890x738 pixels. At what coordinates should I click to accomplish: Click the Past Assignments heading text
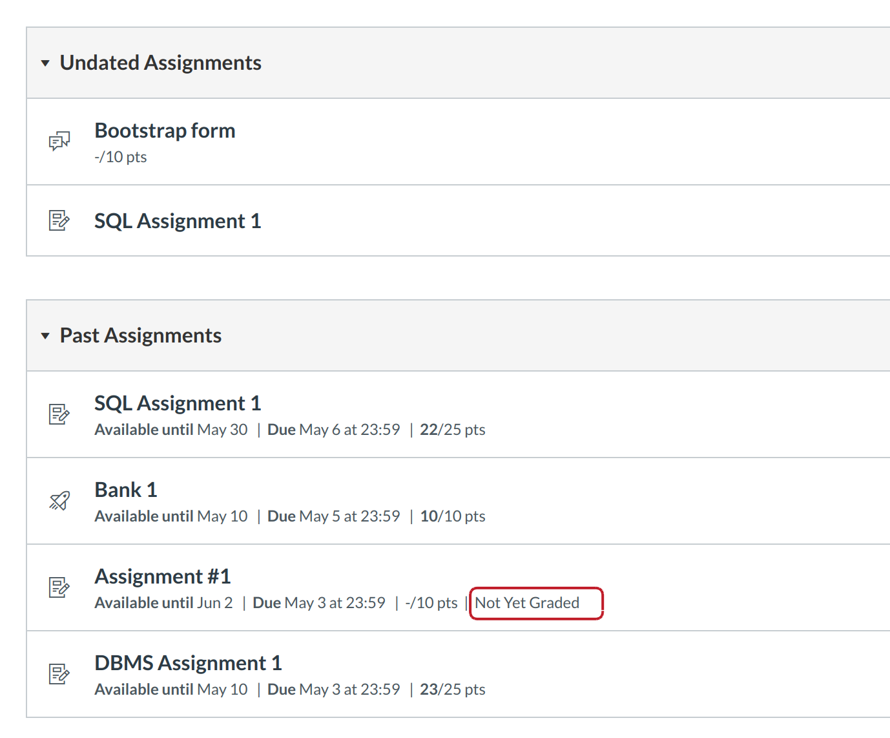[141, 335]
